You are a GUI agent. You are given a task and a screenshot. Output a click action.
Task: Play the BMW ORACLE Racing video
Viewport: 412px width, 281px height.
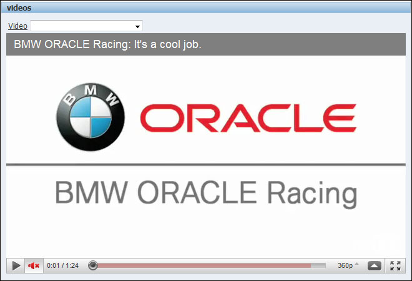tap(16, 266)
